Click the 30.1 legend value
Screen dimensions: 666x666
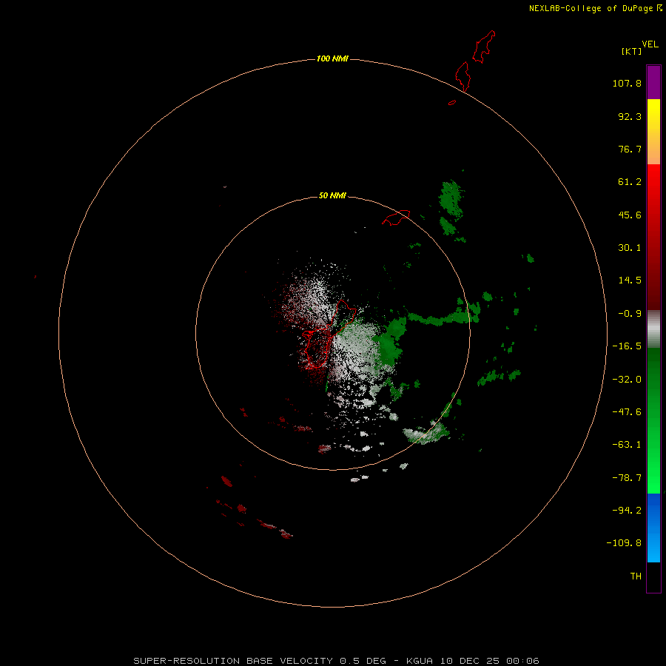pyautogui.click(x=630, y=248)
